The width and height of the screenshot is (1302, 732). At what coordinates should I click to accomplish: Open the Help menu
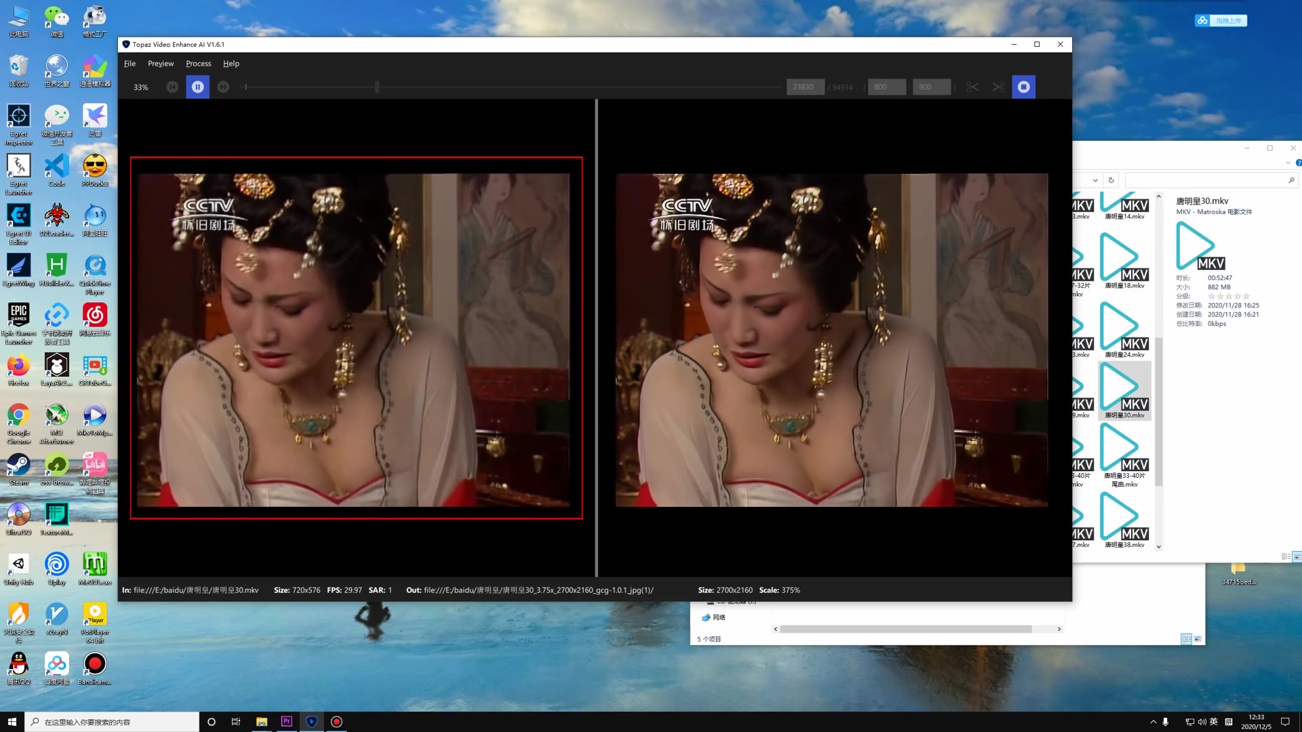[x=231, y=64]
